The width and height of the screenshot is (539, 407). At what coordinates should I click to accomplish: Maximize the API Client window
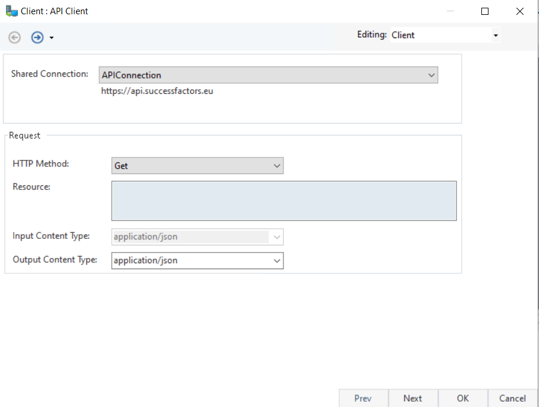[x=485, y=11]
